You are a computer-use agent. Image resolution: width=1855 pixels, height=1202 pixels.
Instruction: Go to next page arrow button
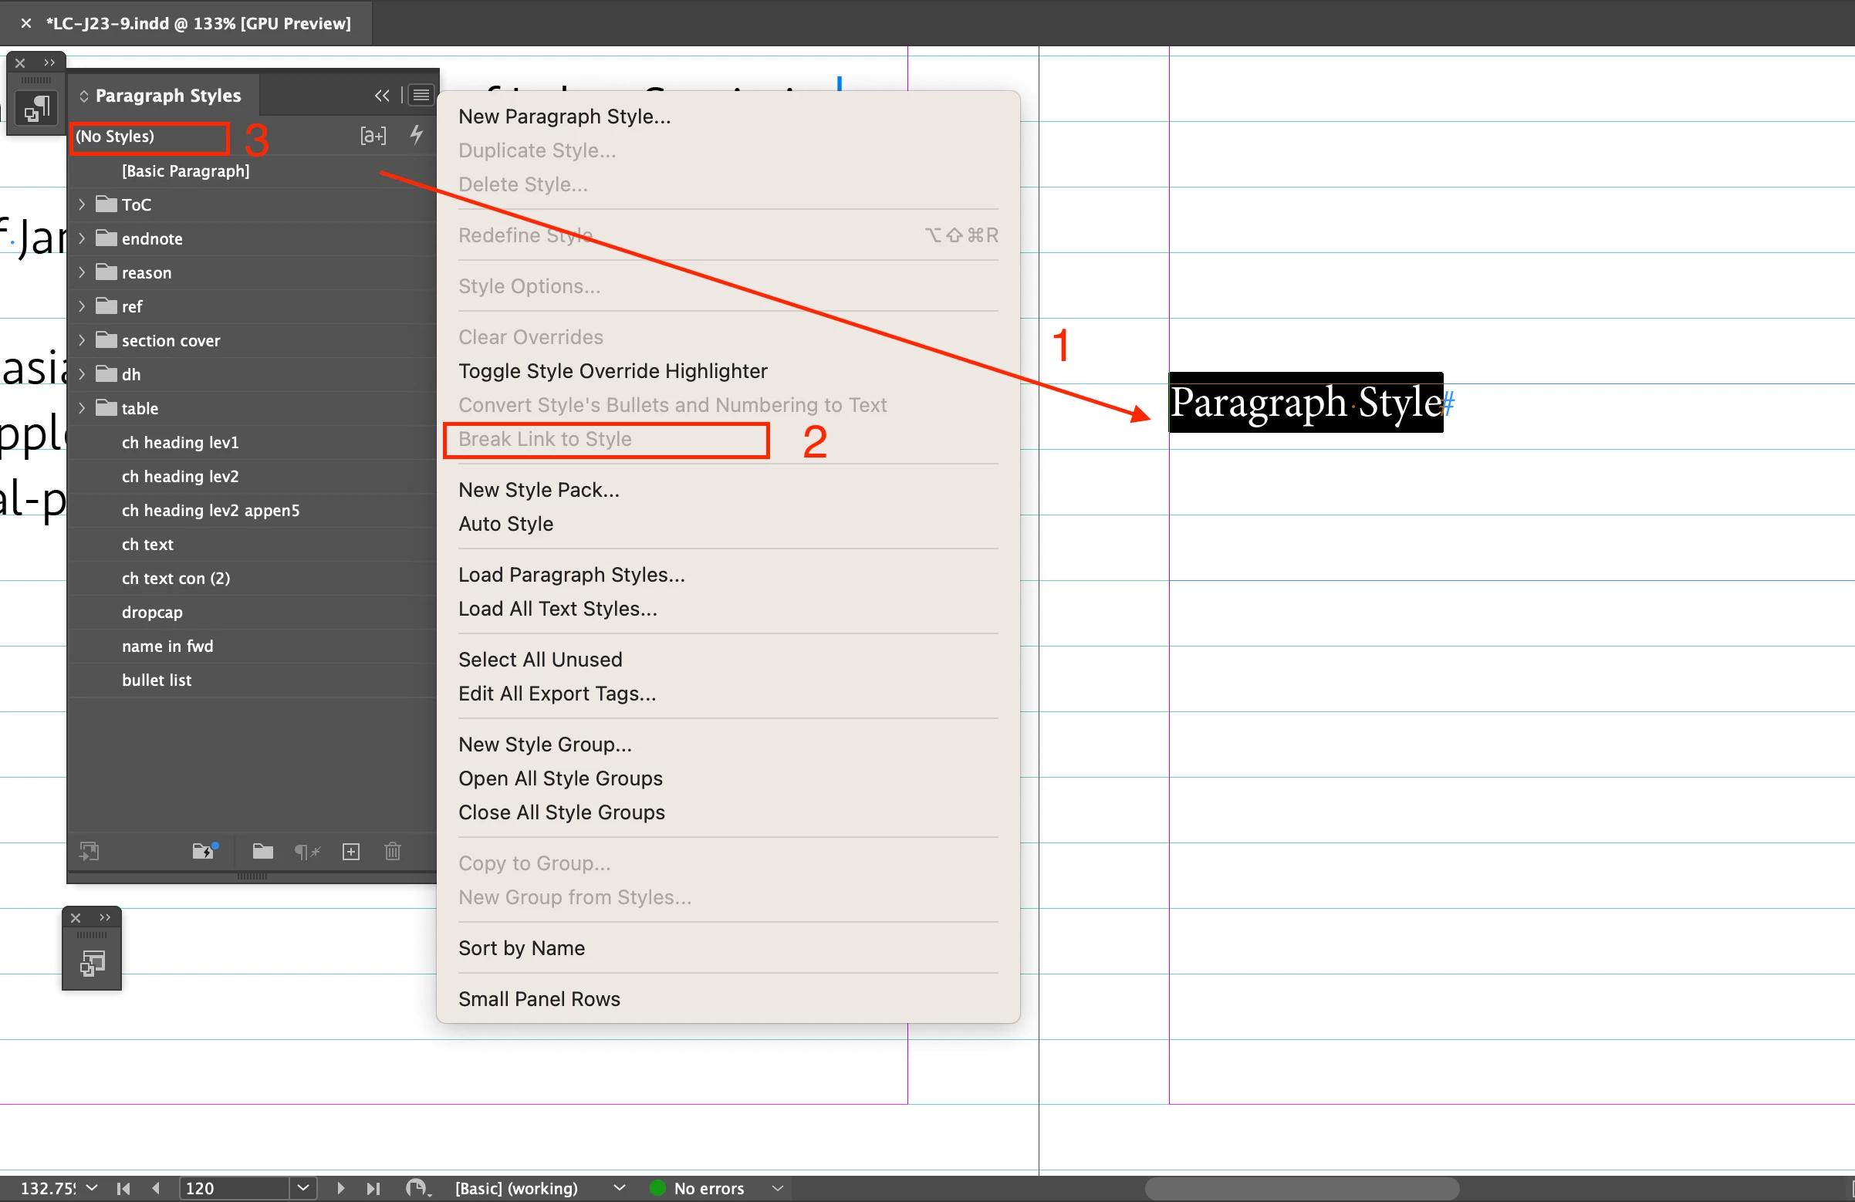coord(340,1188)
